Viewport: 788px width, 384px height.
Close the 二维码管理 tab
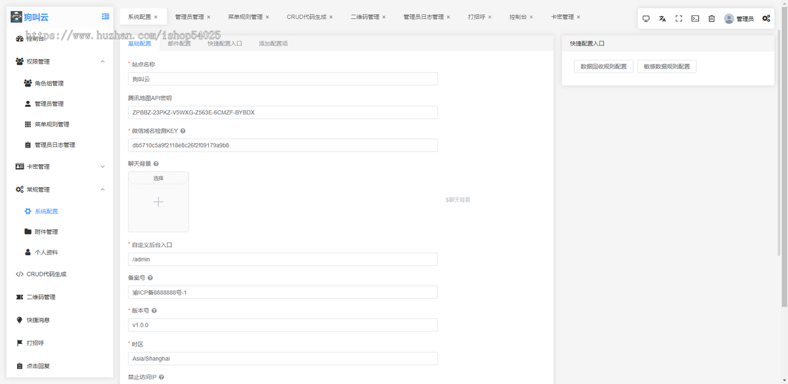(383, 17)
